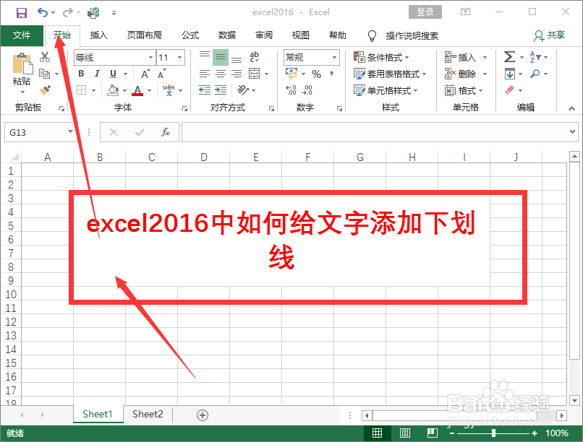Click the Paste clipboard icon
The width and height of the screenshot is (583, 442).
click(22, 64)
